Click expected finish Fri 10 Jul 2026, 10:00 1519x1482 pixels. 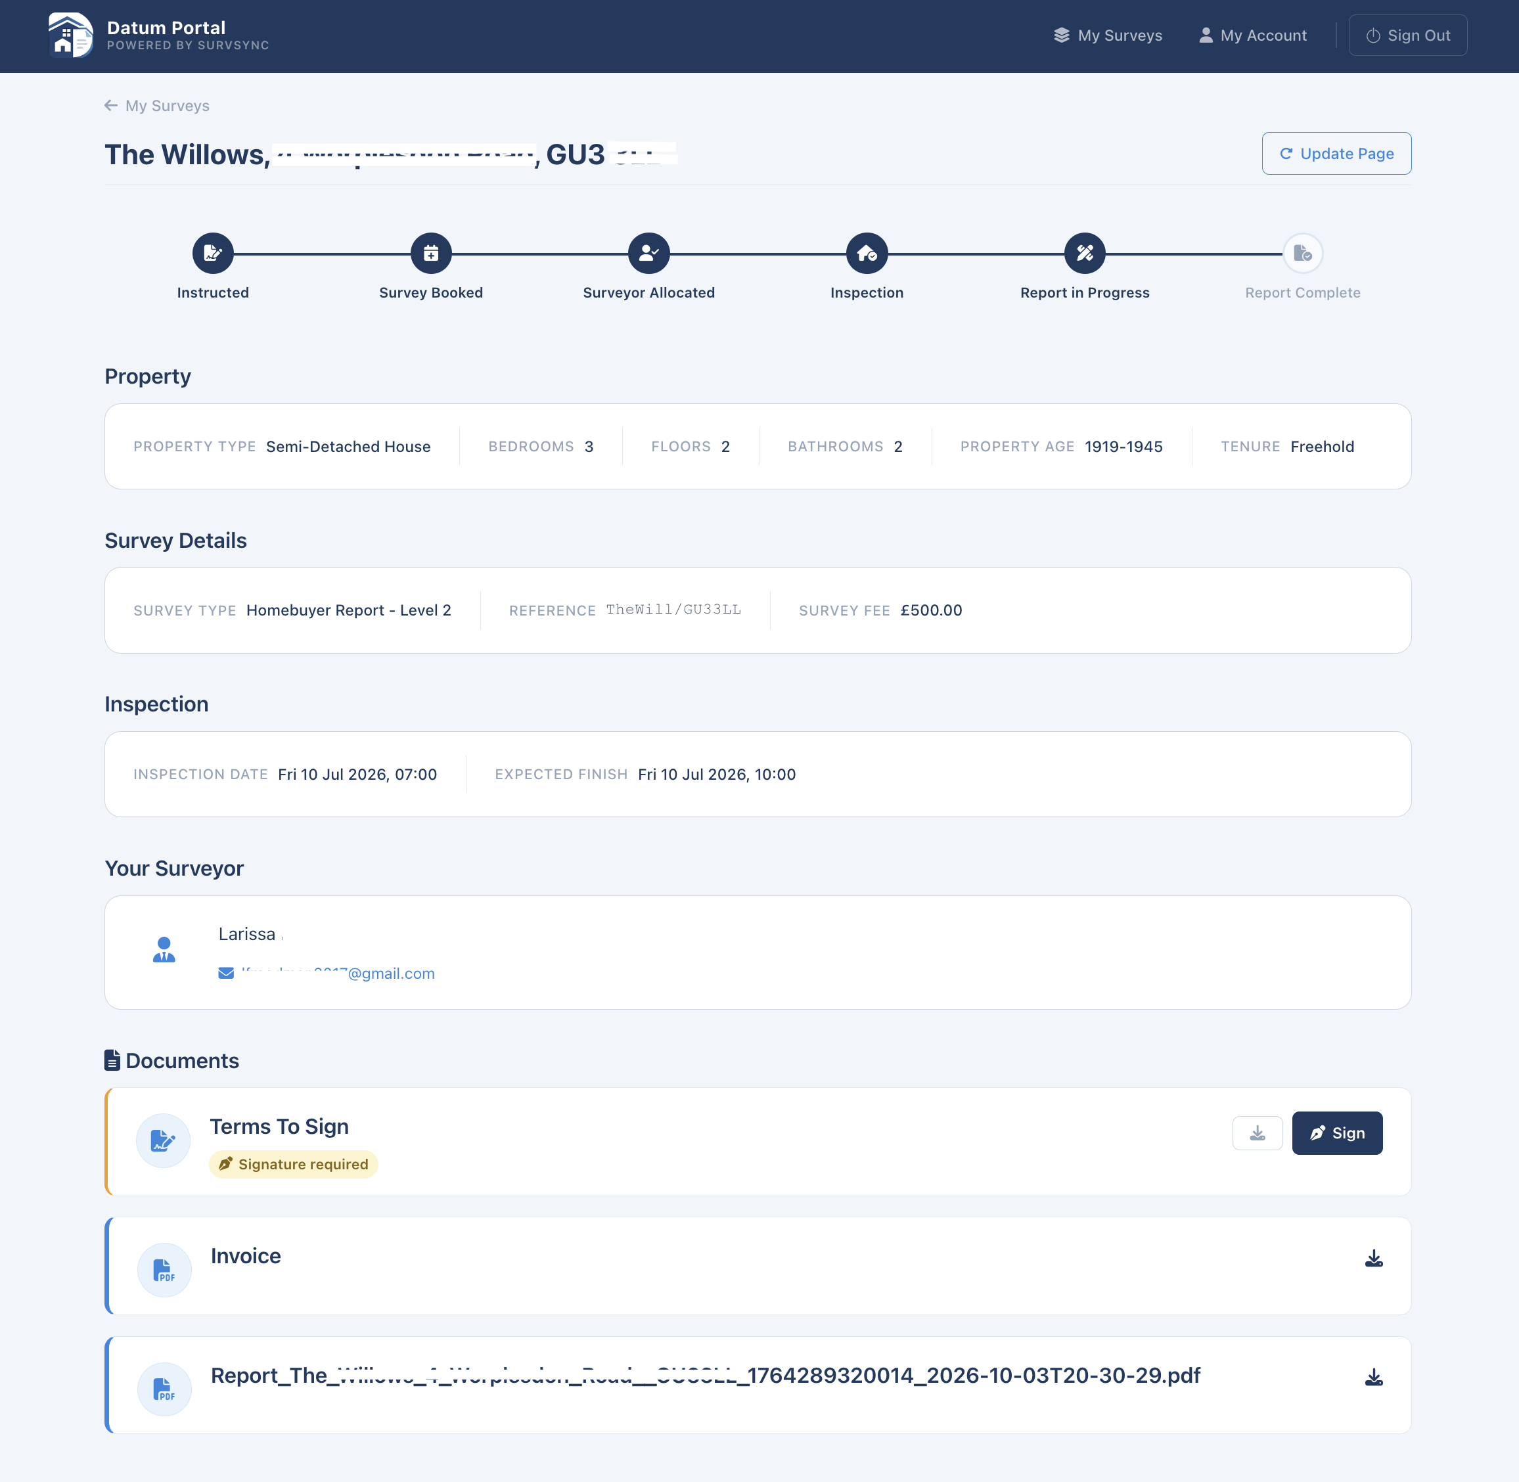click(x=717, y=775)
